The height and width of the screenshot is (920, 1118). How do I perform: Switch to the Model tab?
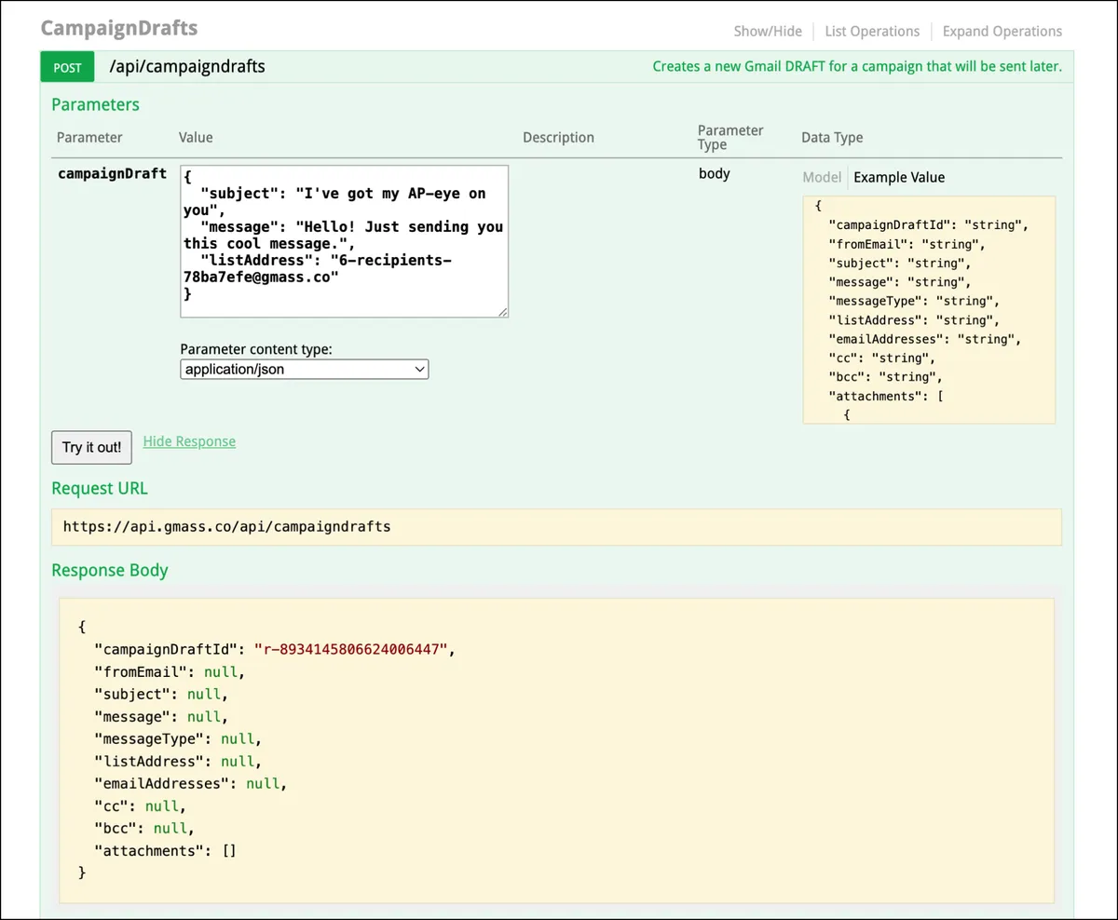[822, 177]
